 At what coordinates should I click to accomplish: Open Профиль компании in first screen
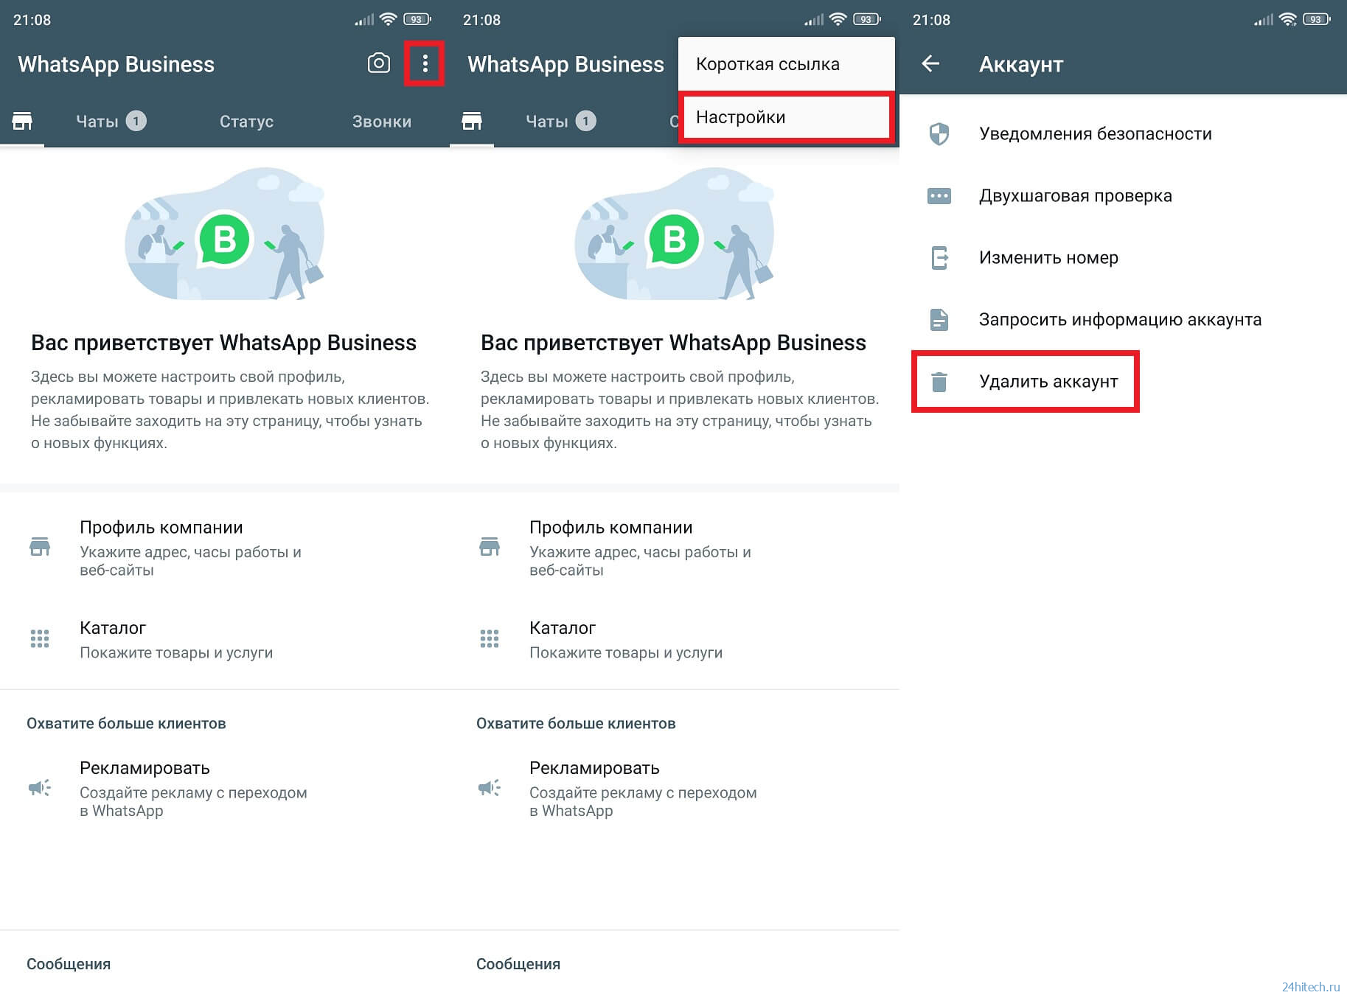click(x=225, y=548)
